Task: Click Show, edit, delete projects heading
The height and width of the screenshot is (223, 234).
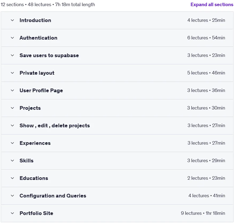Action: pyautogui.click(x=55, y=126)
